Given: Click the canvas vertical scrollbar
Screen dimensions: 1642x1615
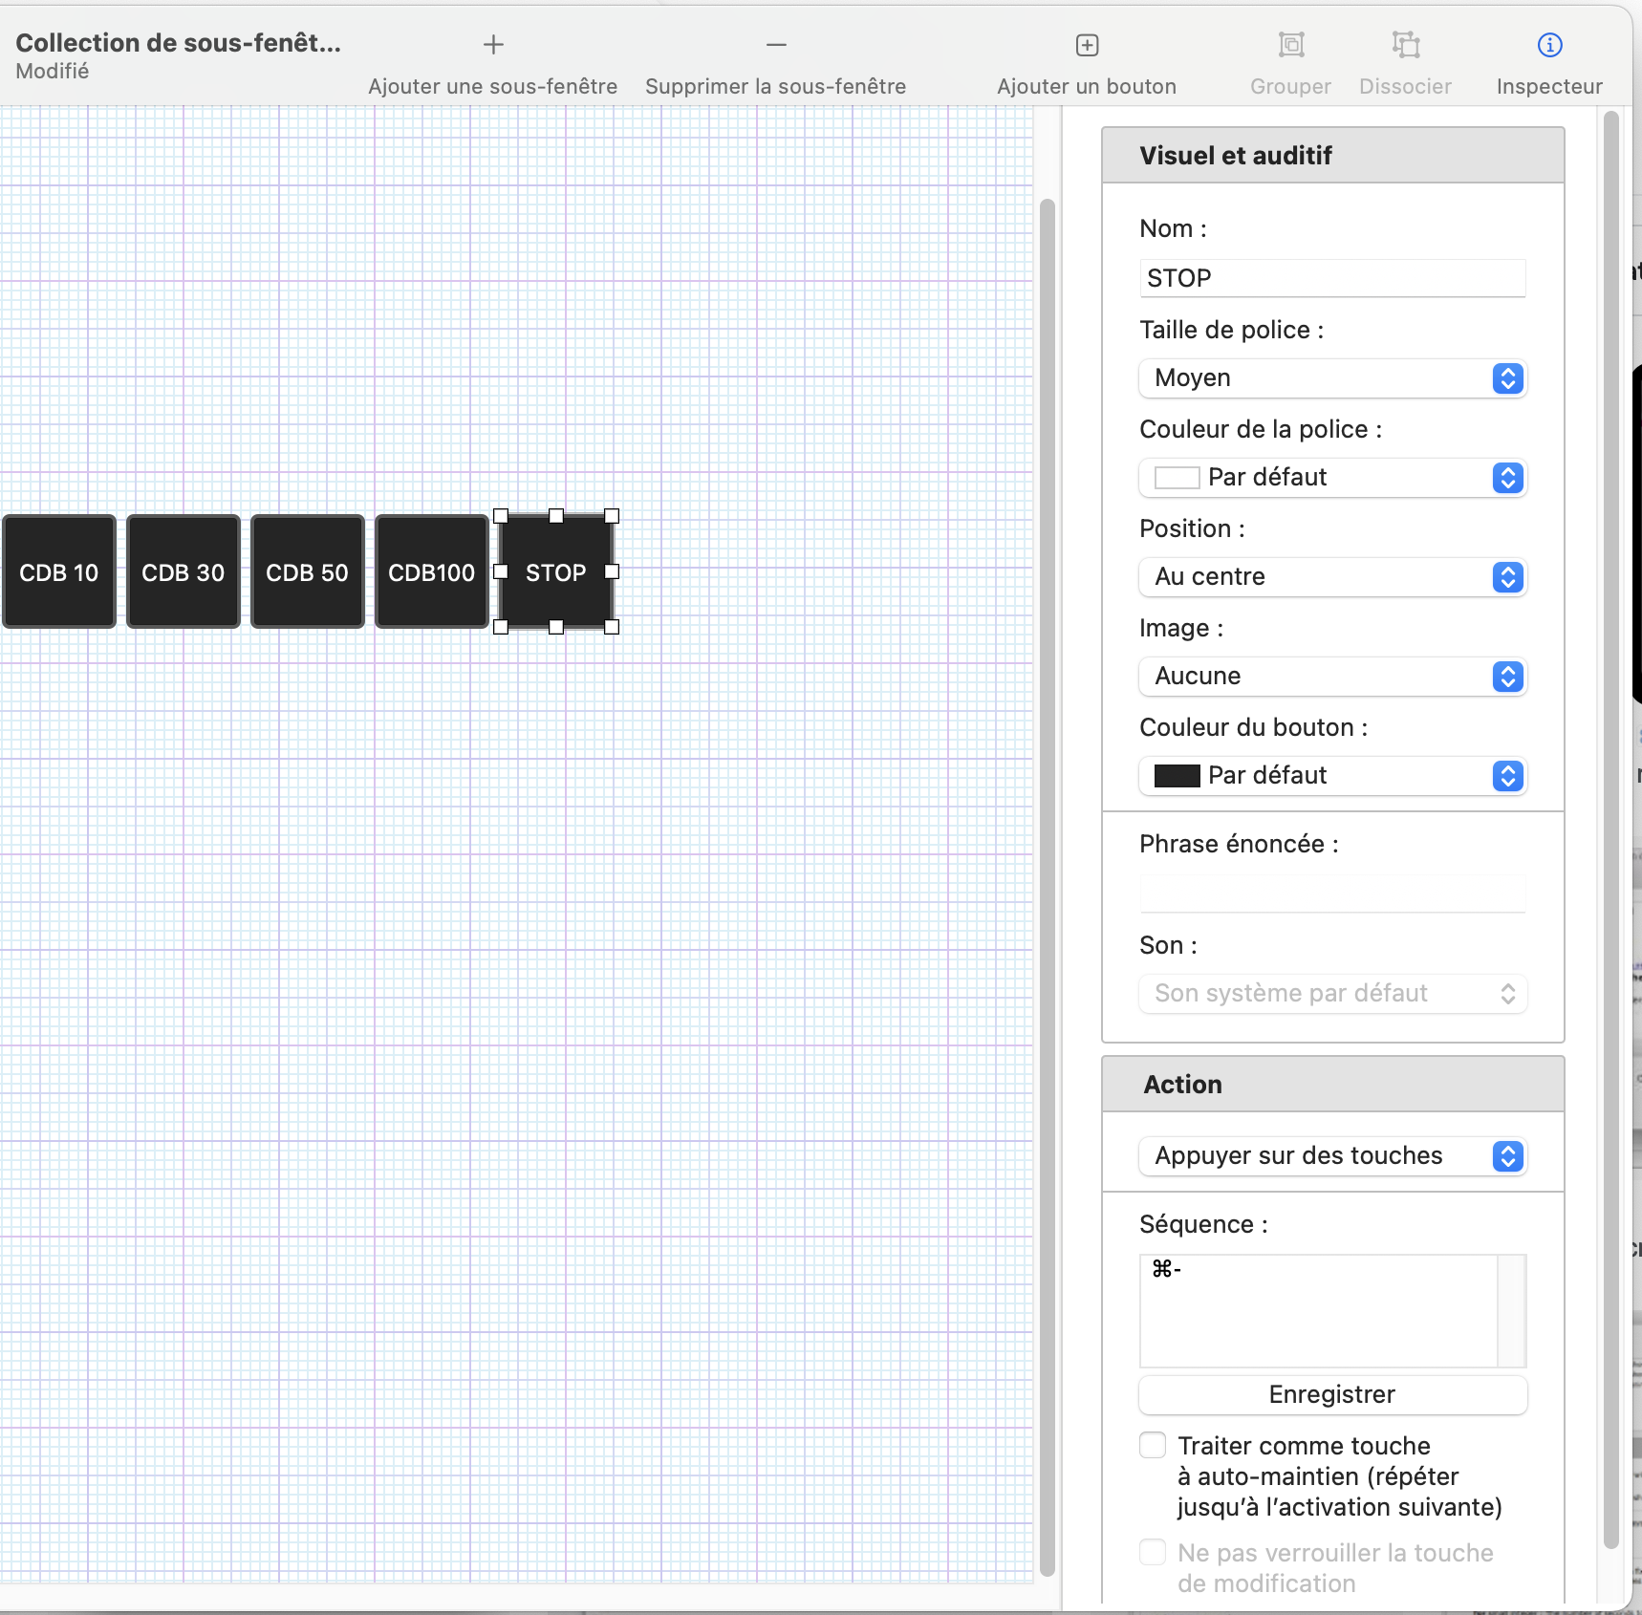Looking at the screenshot, I should coord(1047,887).
